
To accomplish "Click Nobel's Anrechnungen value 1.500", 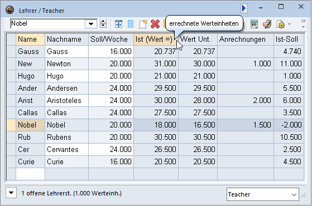I will 246,125.
